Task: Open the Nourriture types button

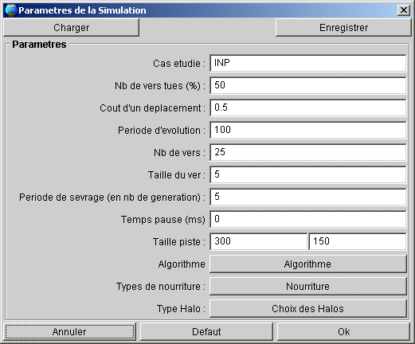Action: [x=308, y=287]
